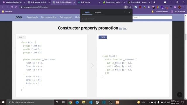Click the PHP 7 label badge

pyautogui.click(x=21, y=37)
